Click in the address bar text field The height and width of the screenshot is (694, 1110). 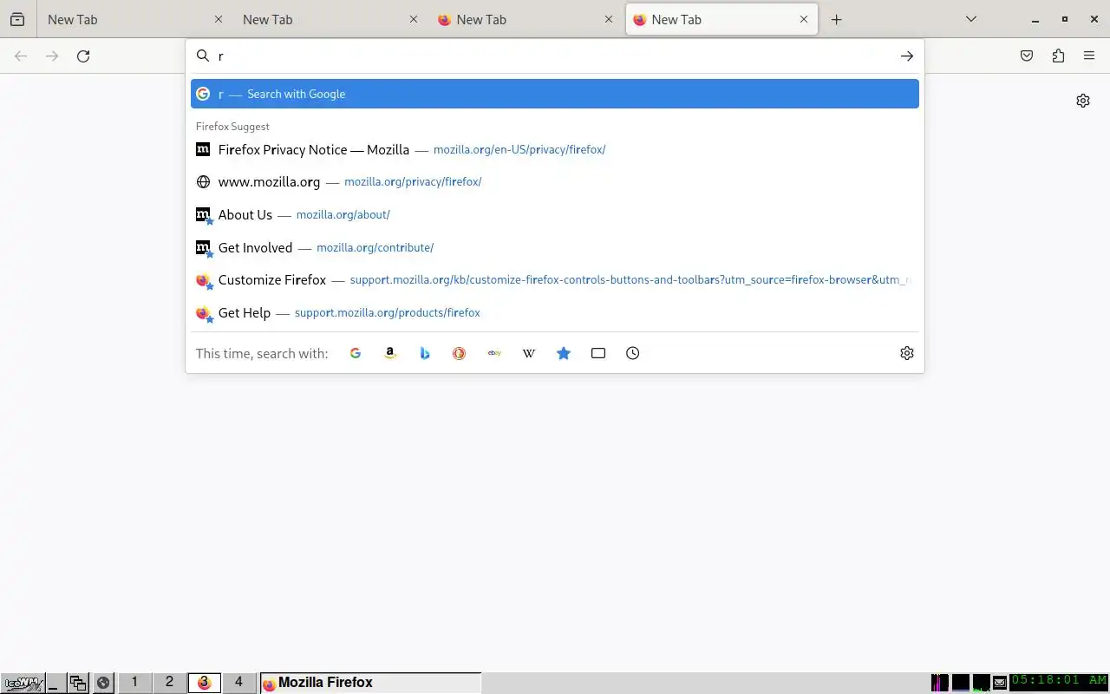coord(555,56)
